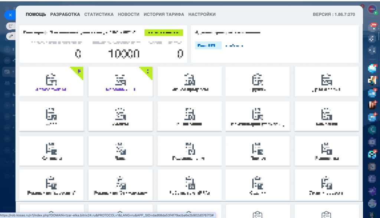Click the light-blue highlighted button in the right card
The image size is (380, 218).
coord(208,45)
